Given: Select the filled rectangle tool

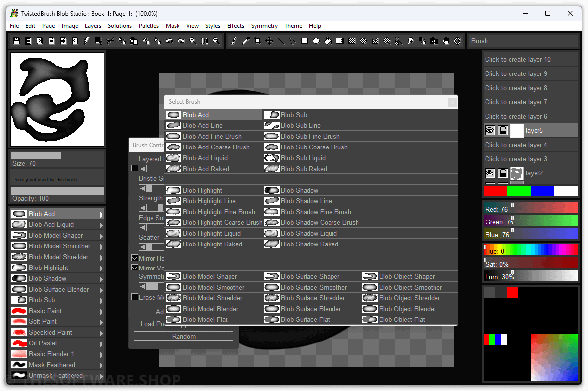Looking at the screenshot, I should coord(305,41).
